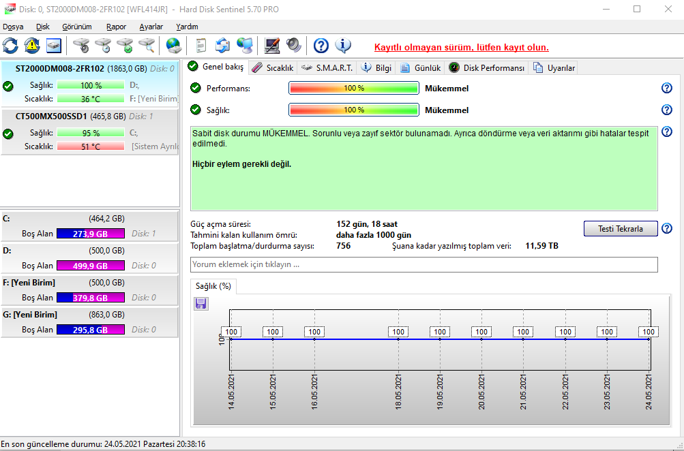
Task: Open the Disk Performansı tab
Action: click(x=487, y=67)
